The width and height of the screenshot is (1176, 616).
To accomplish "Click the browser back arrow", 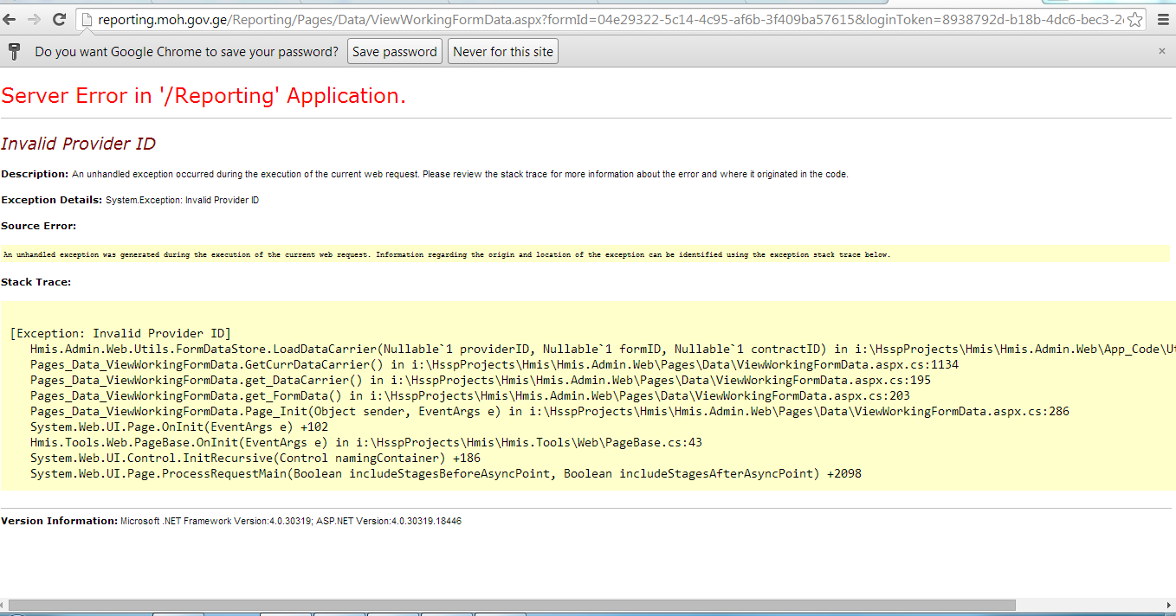I will pyautogui.click(x=11, y=19).
